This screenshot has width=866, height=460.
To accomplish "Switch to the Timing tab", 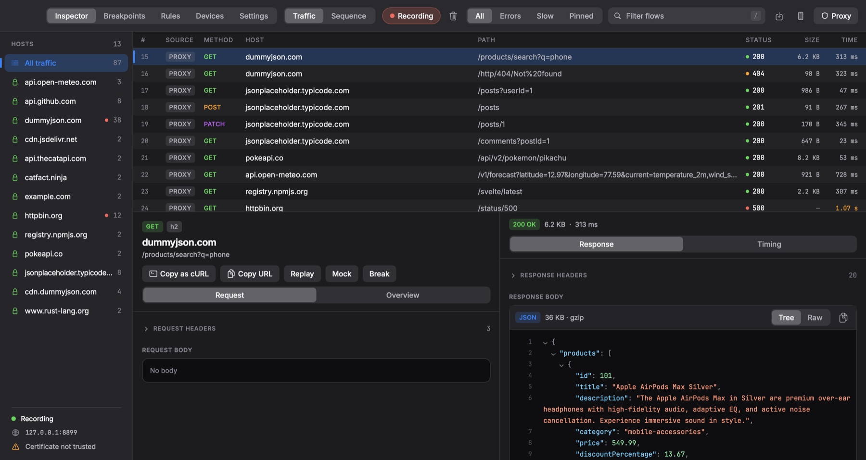I will pyautogui.click(x=769, y=244).
